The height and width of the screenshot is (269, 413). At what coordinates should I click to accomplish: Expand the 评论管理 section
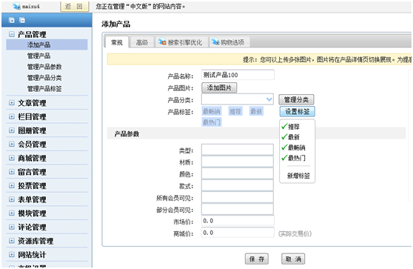click(x=12, y=227)
